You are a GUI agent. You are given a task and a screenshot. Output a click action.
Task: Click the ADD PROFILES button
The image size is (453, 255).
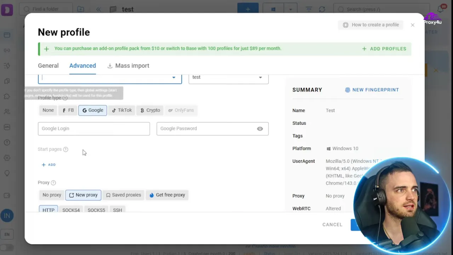(384, 49)
